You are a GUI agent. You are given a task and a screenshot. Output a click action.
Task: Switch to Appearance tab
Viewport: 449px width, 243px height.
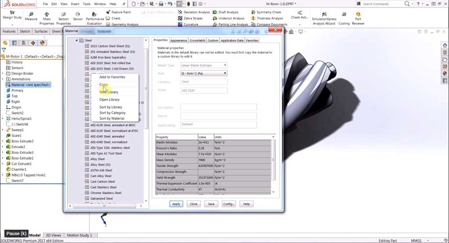[x=178, y=40]
